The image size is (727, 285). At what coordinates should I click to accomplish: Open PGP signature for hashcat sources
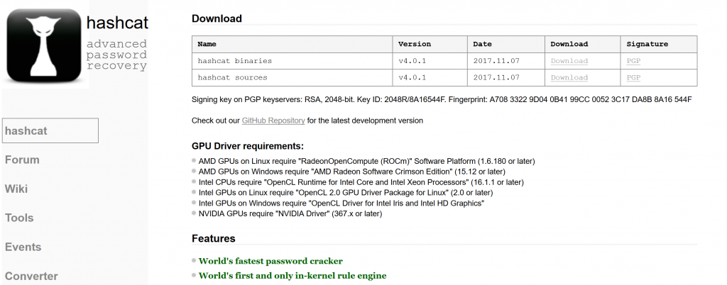(633, 77)
